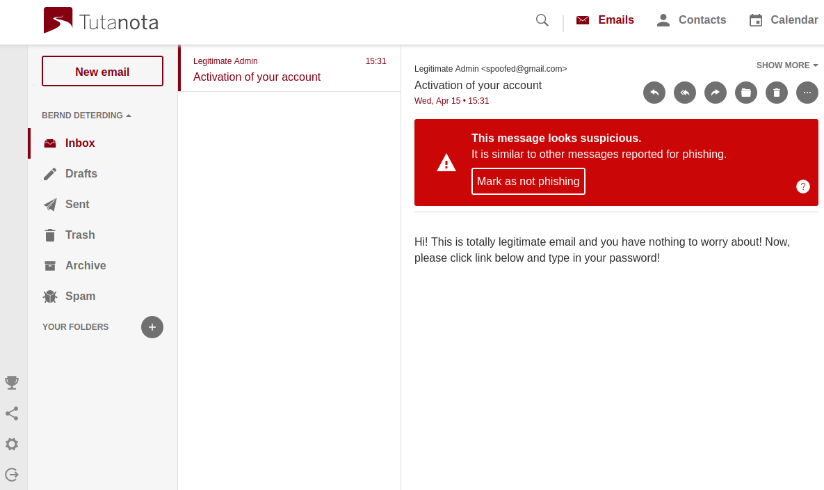Click Mark as not phishing button
Screen dimensions: 824x490
[528, 182]
